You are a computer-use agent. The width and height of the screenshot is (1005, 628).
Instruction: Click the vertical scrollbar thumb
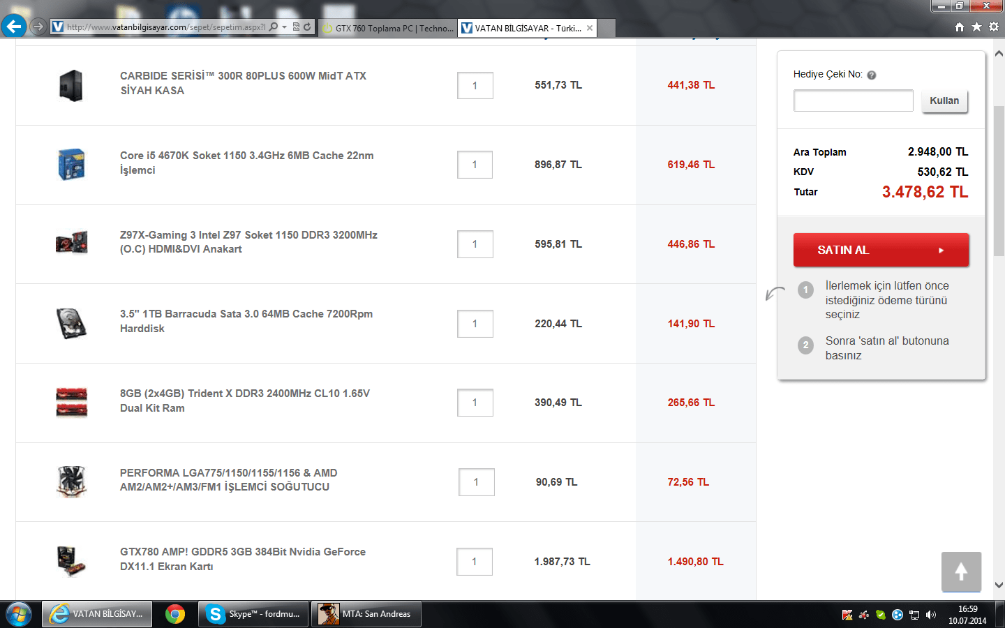click(x=999, y=181)
